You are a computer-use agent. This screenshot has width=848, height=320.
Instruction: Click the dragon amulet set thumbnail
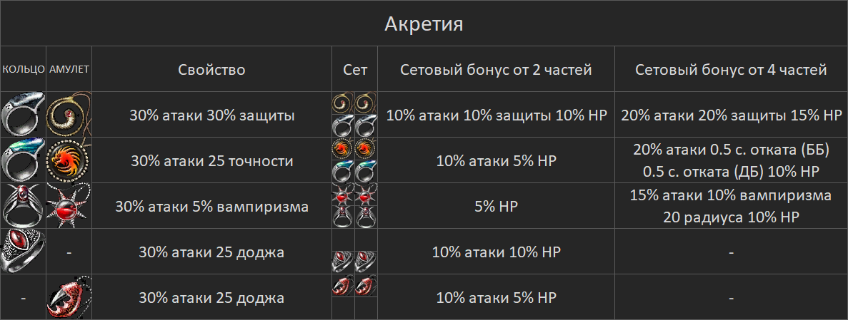[354, 148]
